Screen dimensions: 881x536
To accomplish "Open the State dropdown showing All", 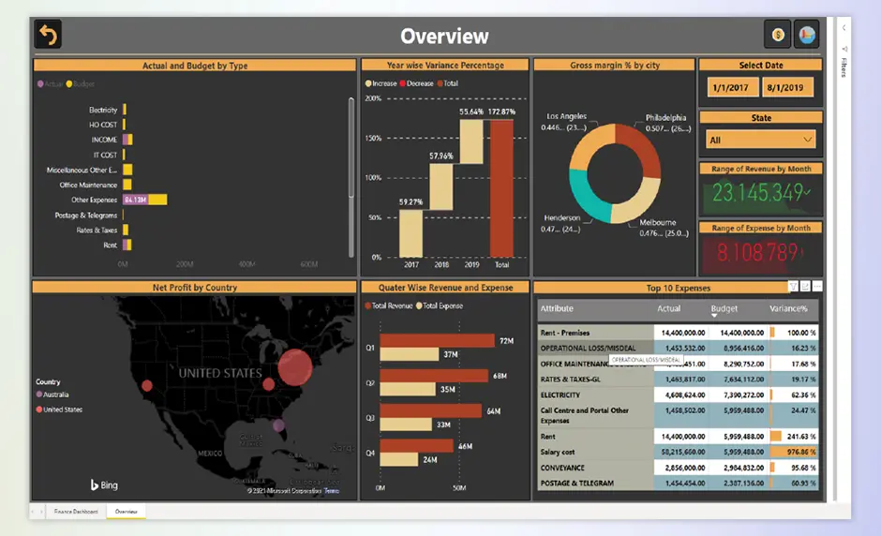I will [x=760, y=140].
